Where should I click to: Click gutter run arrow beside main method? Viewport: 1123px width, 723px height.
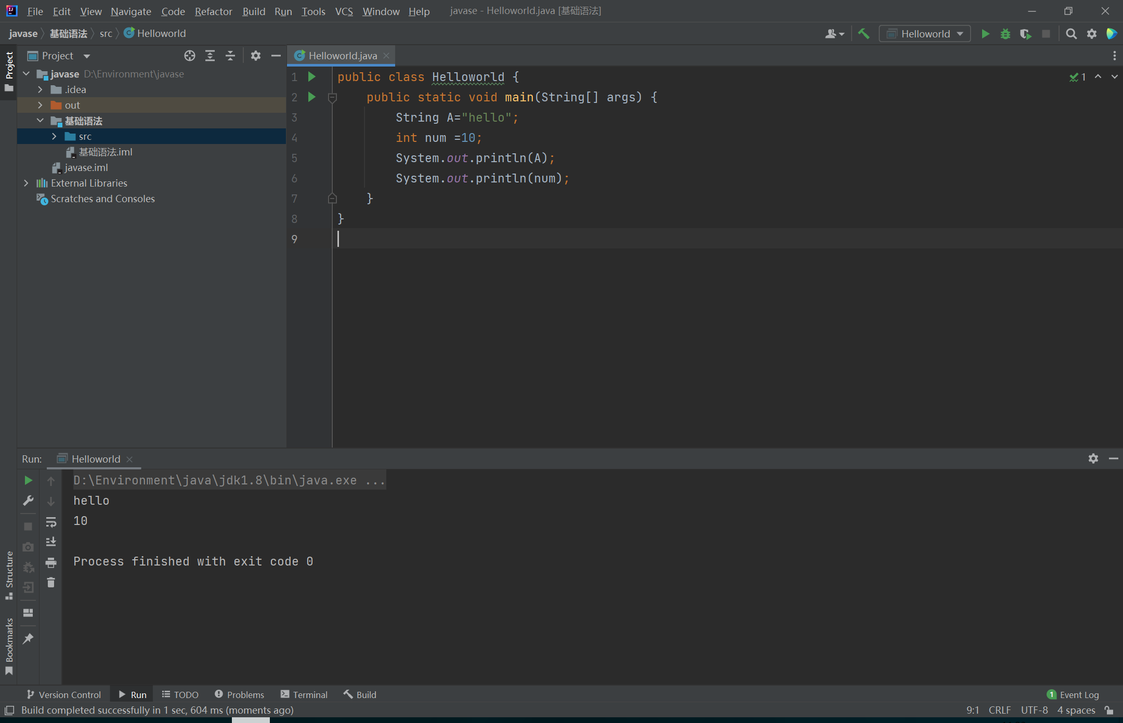click(312, 97)
